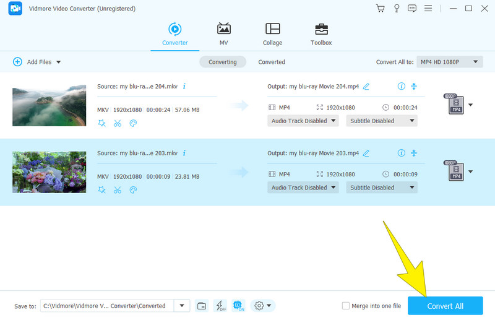This screenshot has width=495, height=320.
Task: Click the Add Files button
Action: point(37,62)
